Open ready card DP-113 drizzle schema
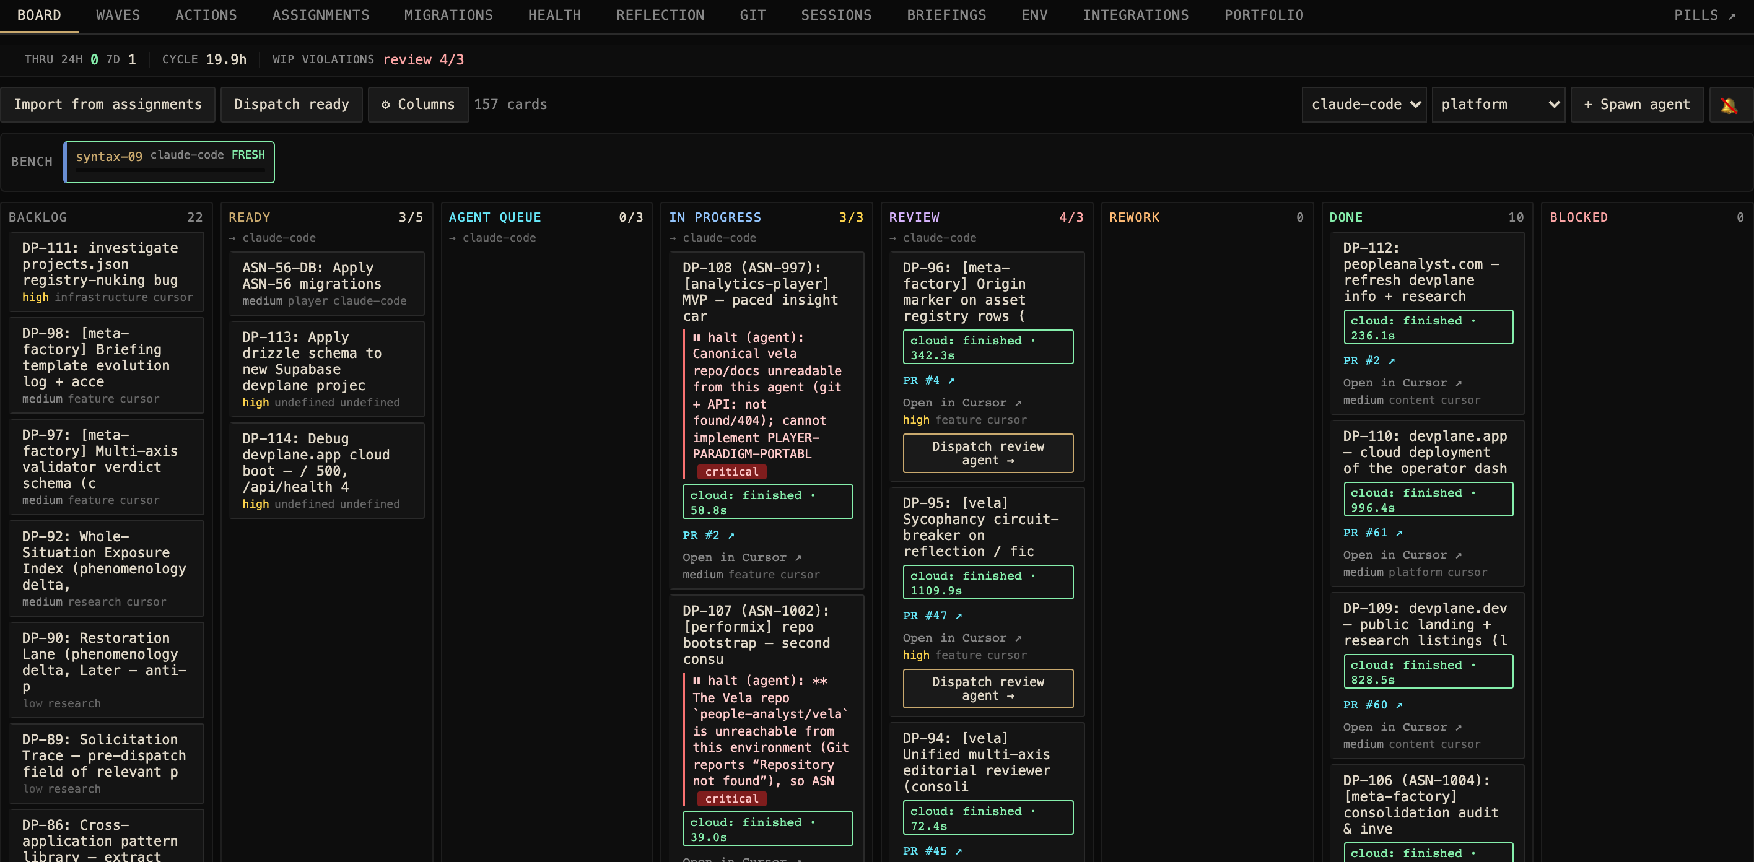This screenshot has width=1754, height=862. click(327, 368)
